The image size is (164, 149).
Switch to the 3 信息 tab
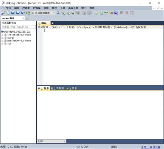72,88
